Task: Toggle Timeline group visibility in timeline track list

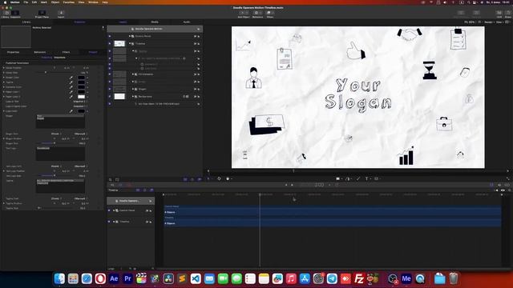Action: tap(109, 222)
